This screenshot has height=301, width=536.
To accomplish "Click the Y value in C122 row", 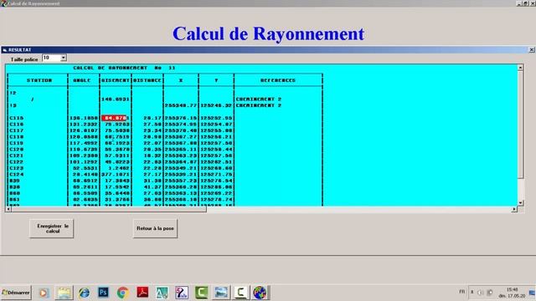I will [x=216, y=161].
